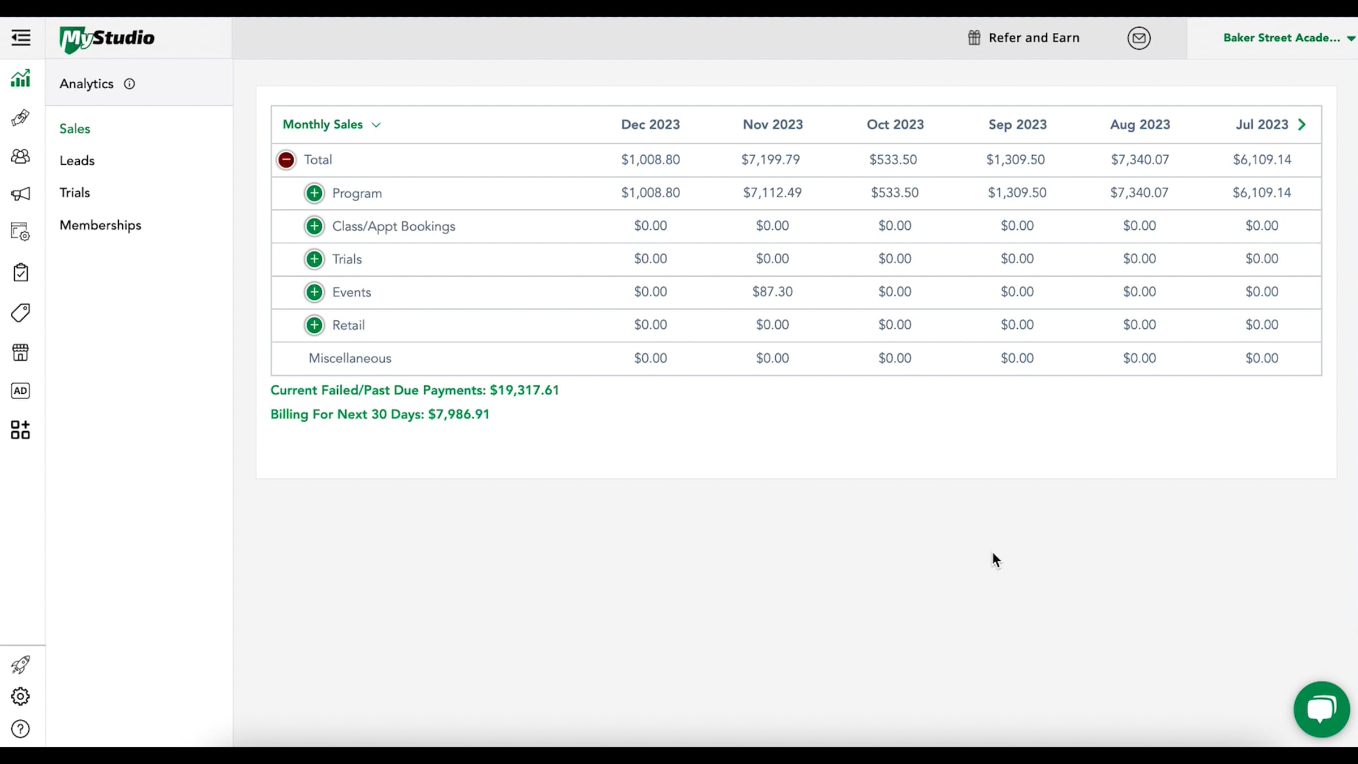Click the Refer and Earn link

(x=1024, y=38)
